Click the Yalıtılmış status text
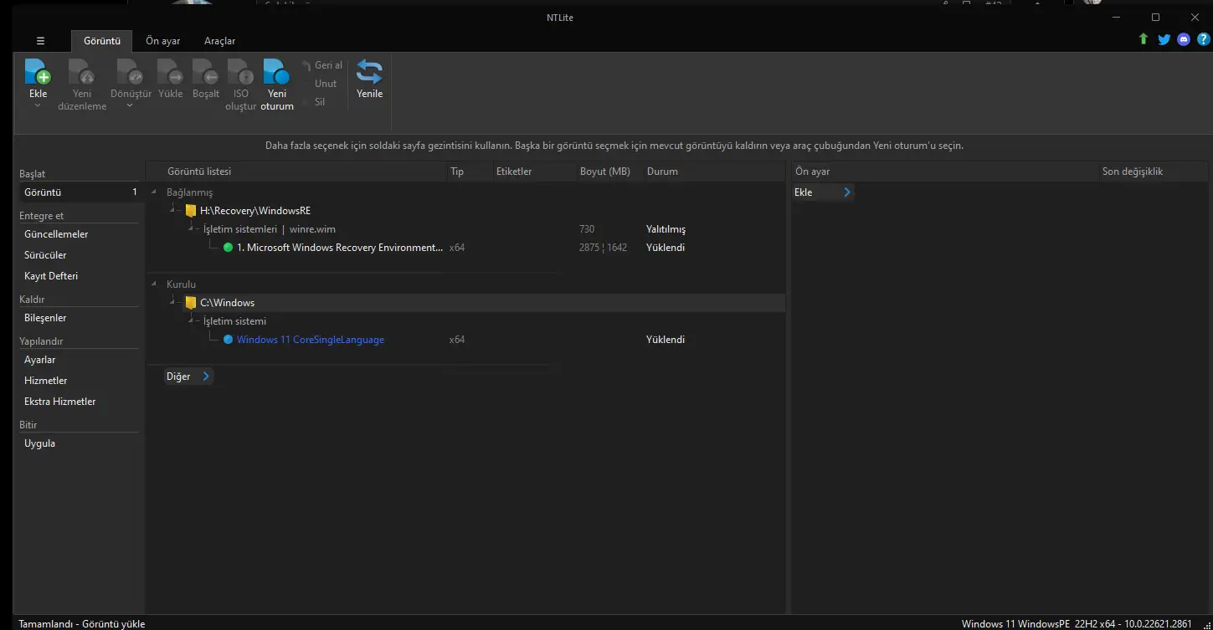1213x630 pixels. pyautogui.click(x=666, y=229)
